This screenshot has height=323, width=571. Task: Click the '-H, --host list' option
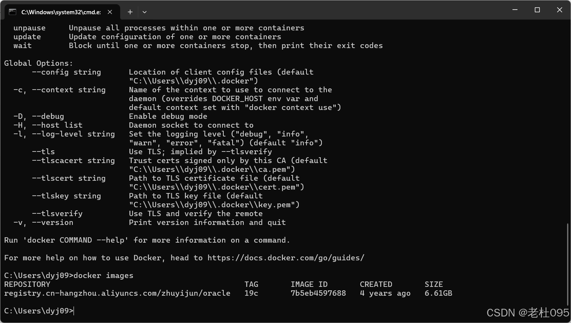pos(48,125)
